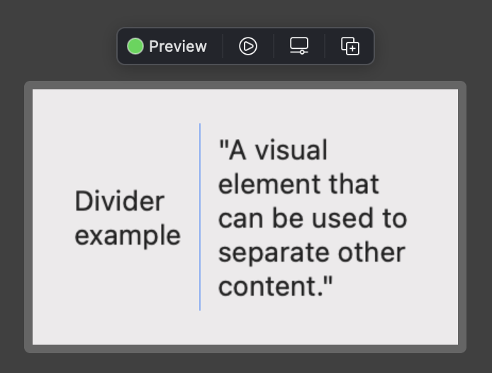
Task: Duplicate preview with the plus icon
Action: (x=350, y=46)
